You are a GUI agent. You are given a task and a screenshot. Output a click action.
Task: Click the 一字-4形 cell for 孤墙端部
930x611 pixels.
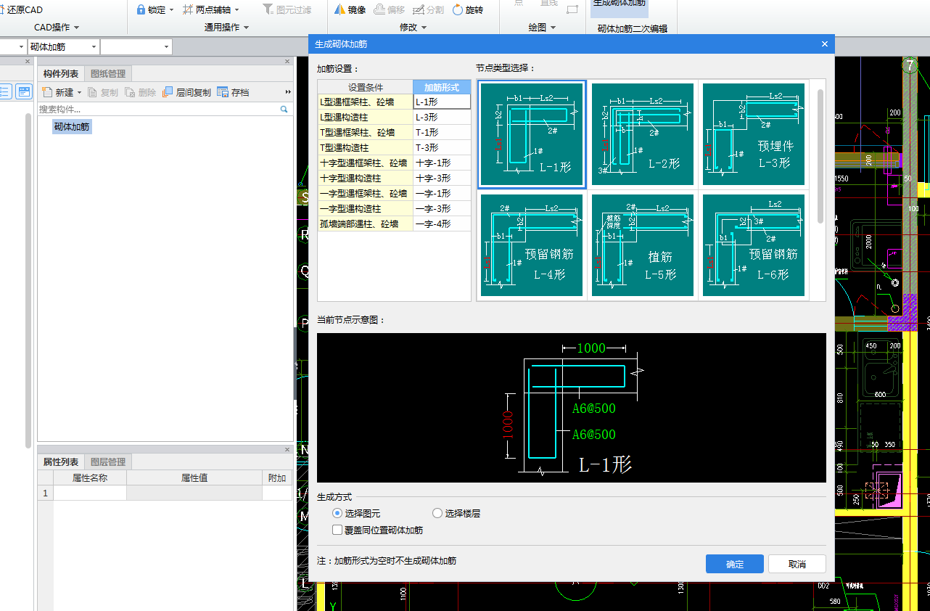click(x=442, y=224)
